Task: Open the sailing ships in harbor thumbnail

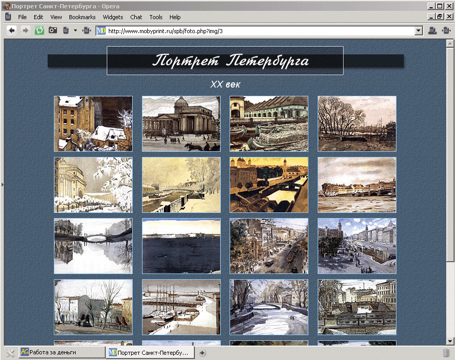Action: pyautogui.click(x=181, y=307)
